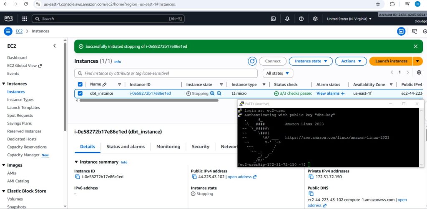Screen dimensions: 427x209
Task: Click the open address link next to 44.223.43.102
Action: (242, 177)
